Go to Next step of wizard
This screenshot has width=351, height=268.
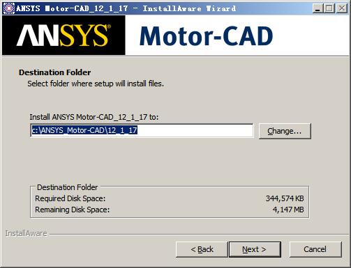[255, 249]
